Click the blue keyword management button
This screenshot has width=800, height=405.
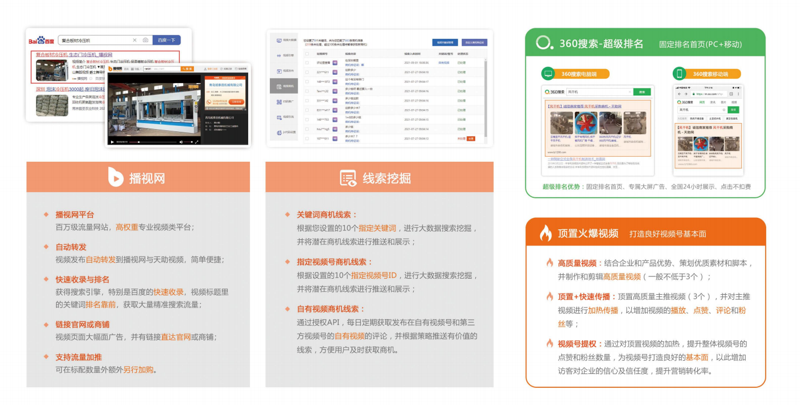(445, 43)
